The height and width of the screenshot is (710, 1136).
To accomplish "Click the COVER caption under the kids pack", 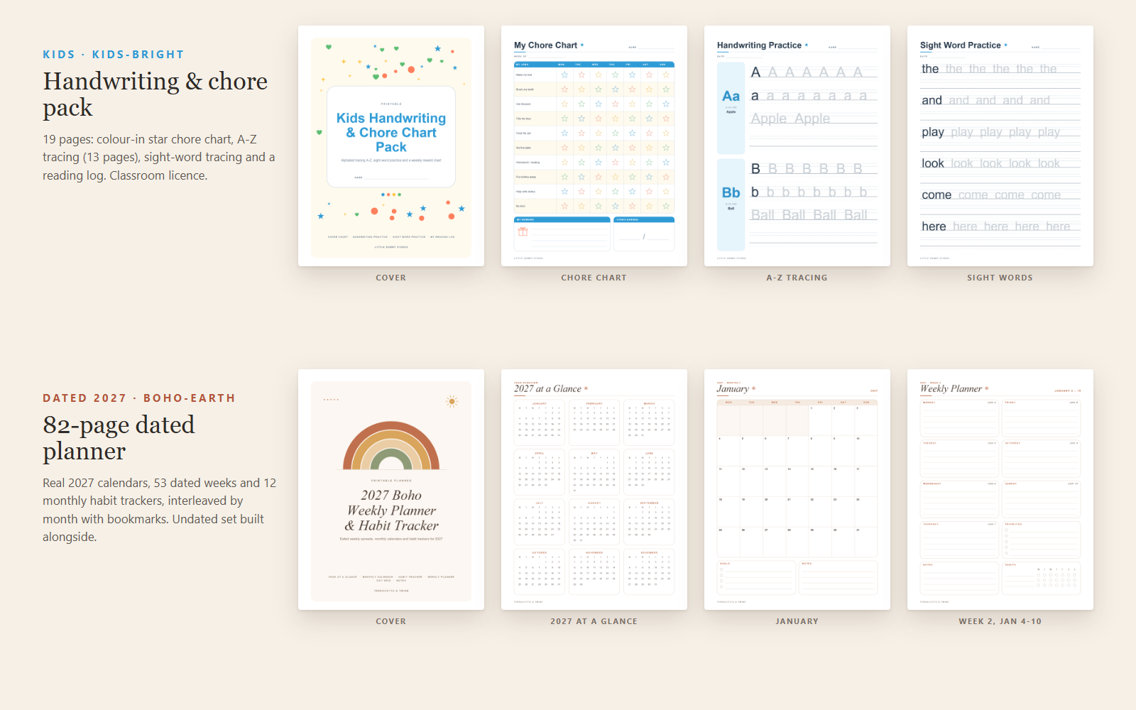I will tap(391, 278).
